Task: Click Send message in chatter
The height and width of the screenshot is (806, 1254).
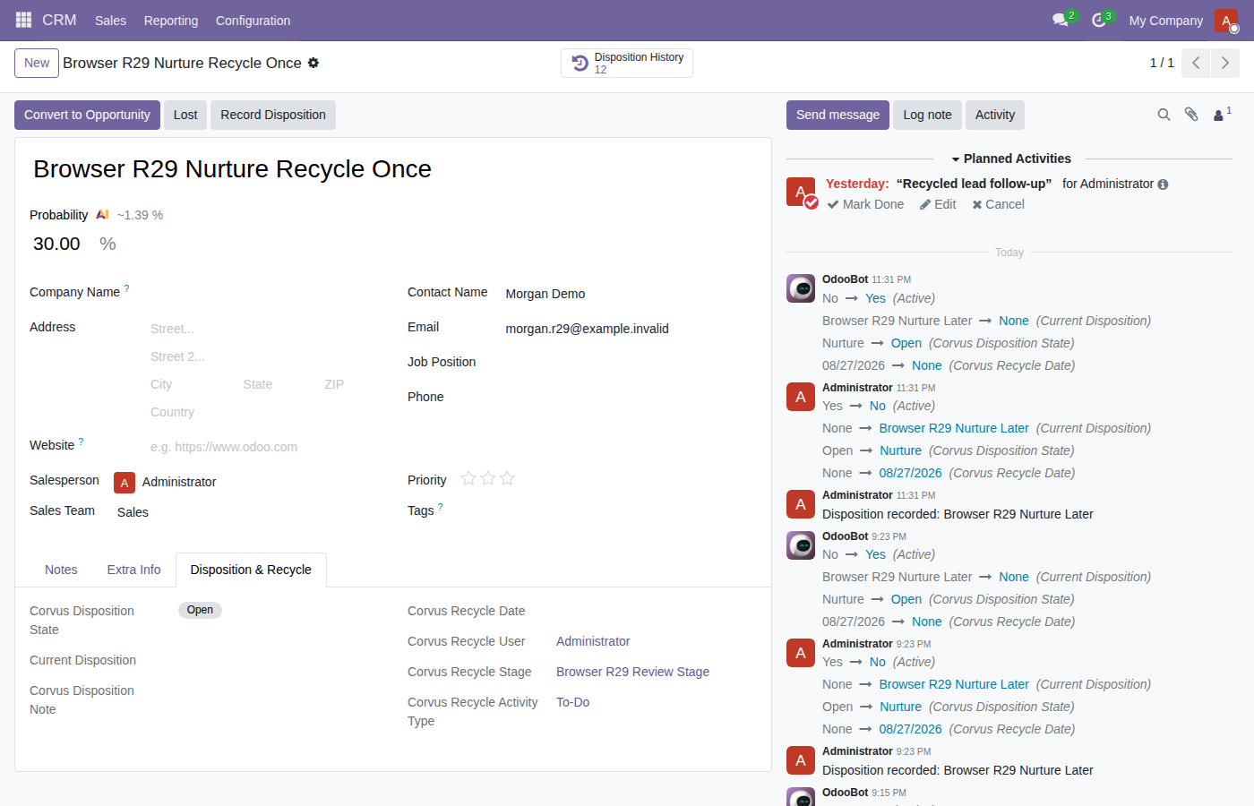Action: tap(837, 115)
